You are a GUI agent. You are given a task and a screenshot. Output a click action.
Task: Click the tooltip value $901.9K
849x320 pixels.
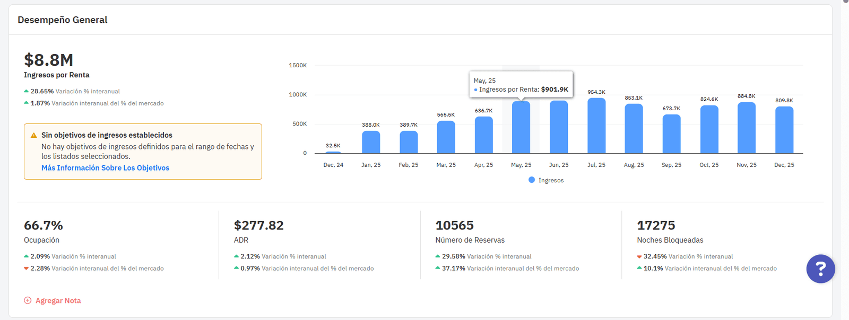pyautogui.click(x=555, y=90)
